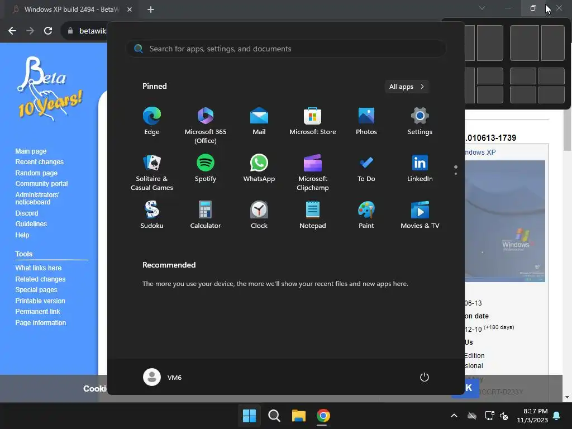Viewport: 572px width, 429px height.
Task: Open the Mail app
Action: (259, 121)
